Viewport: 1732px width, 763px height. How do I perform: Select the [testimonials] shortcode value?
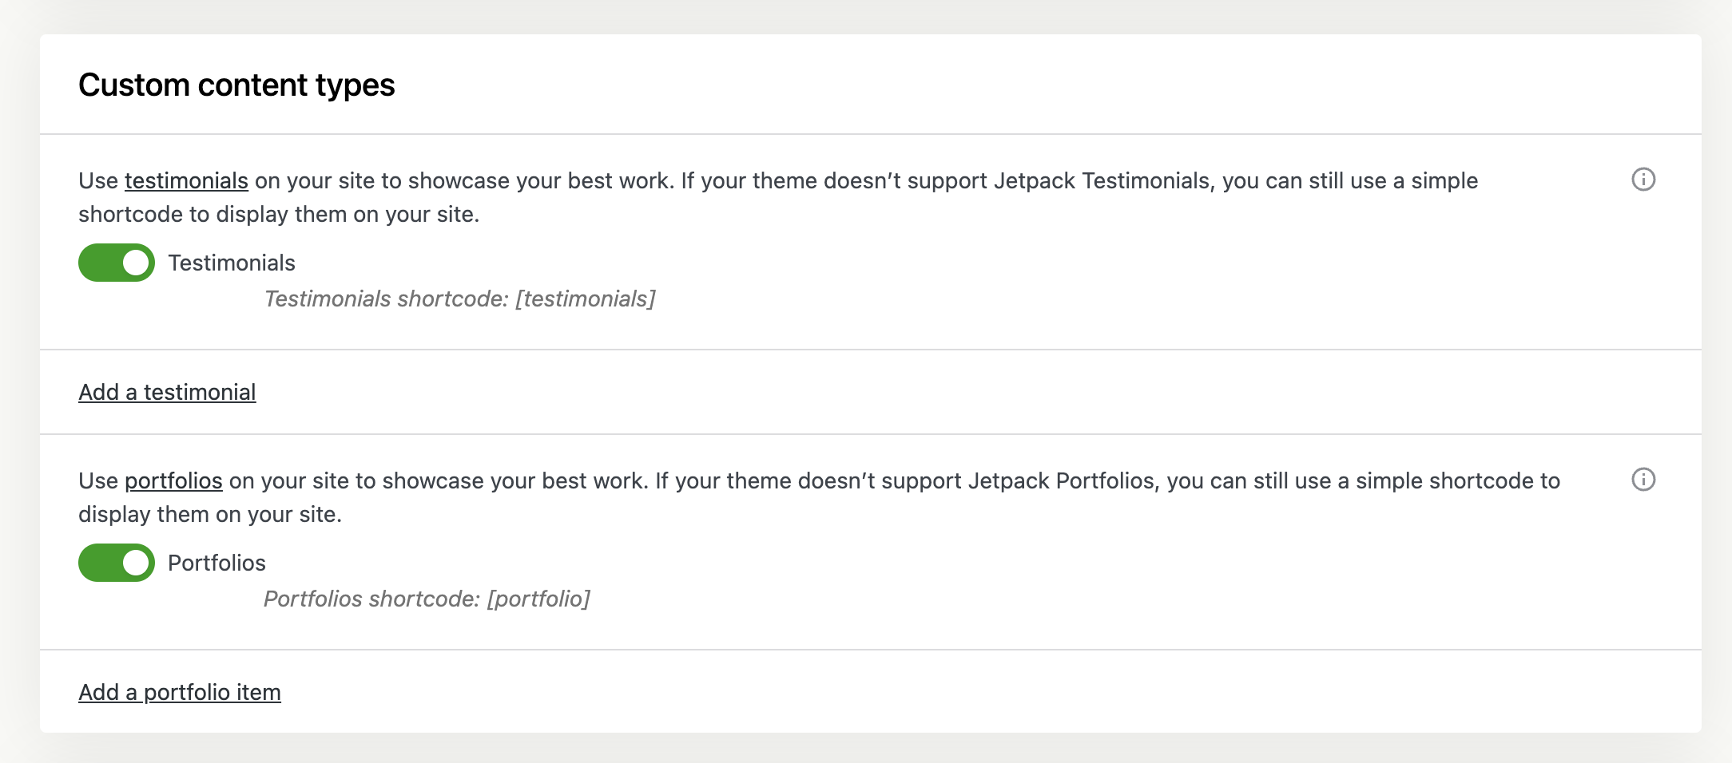(x=586, y=299)
